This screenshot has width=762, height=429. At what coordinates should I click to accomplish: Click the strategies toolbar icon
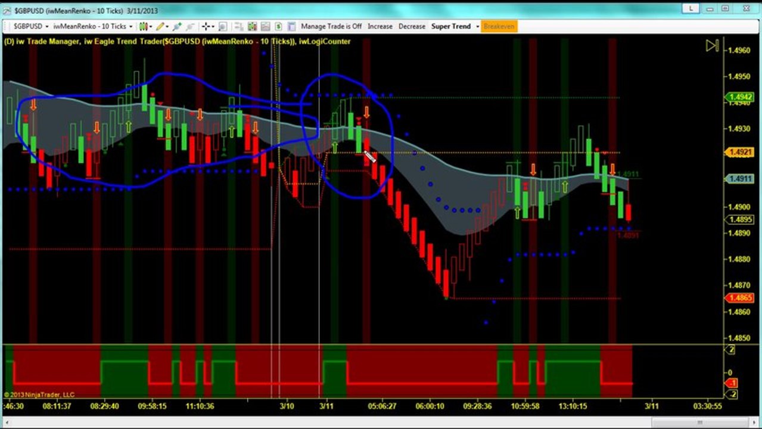pyautogui.click(x=265, y=26)
